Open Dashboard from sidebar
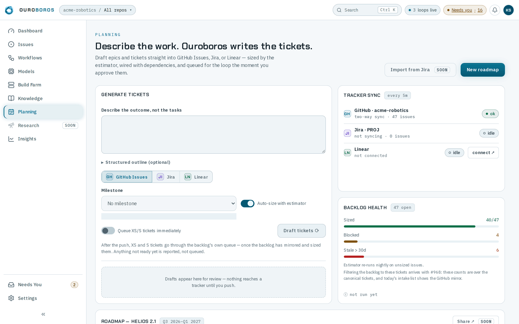This screenshot has width=519, height=324. (43, 31)
